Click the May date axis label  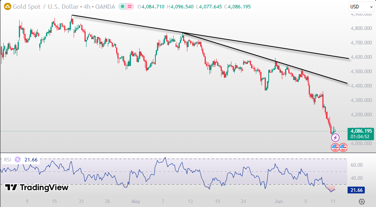136,201
